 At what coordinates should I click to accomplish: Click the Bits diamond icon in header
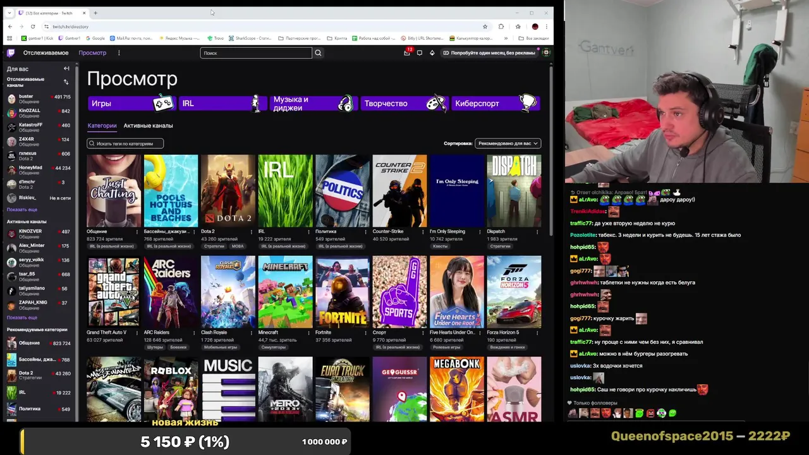coord(432,53)
